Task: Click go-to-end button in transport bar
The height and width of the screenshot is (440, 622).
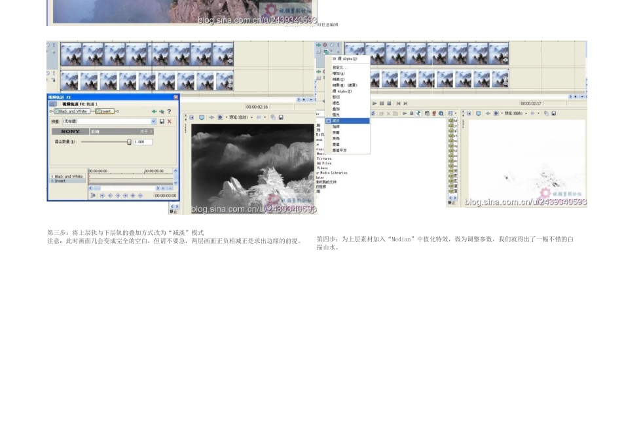Action: click(x=405, y=103)
